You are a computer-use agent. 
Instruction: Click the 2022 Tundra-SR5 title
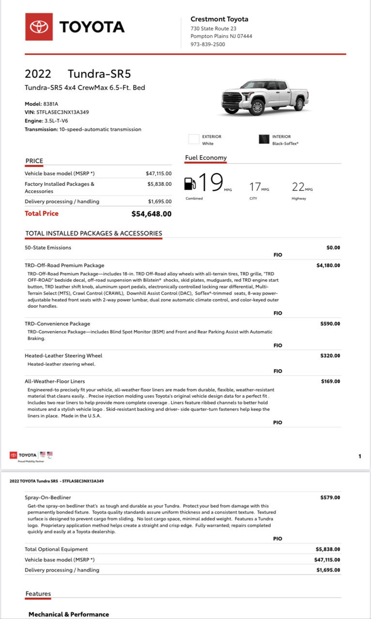(78, 74)
